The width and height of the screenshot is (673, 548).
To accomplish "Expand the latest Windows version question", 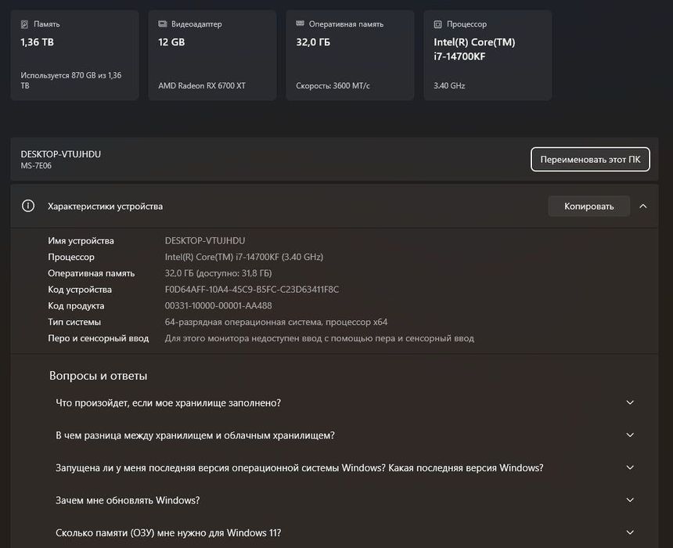I will (630, 468).
